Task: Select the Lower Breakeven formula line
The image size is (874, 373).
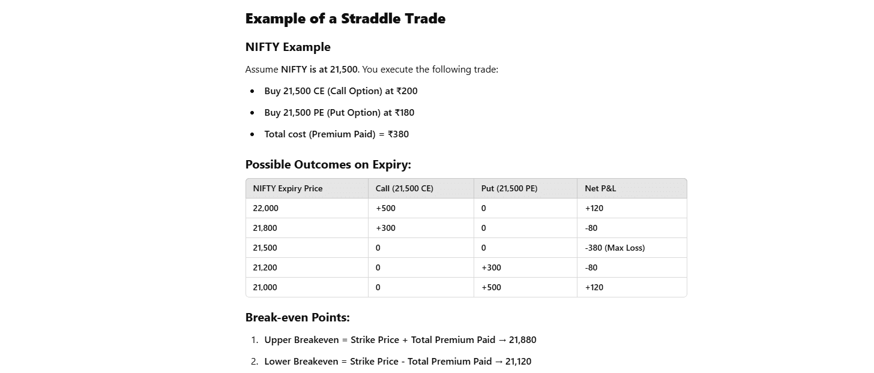Action: coord(398,362)
